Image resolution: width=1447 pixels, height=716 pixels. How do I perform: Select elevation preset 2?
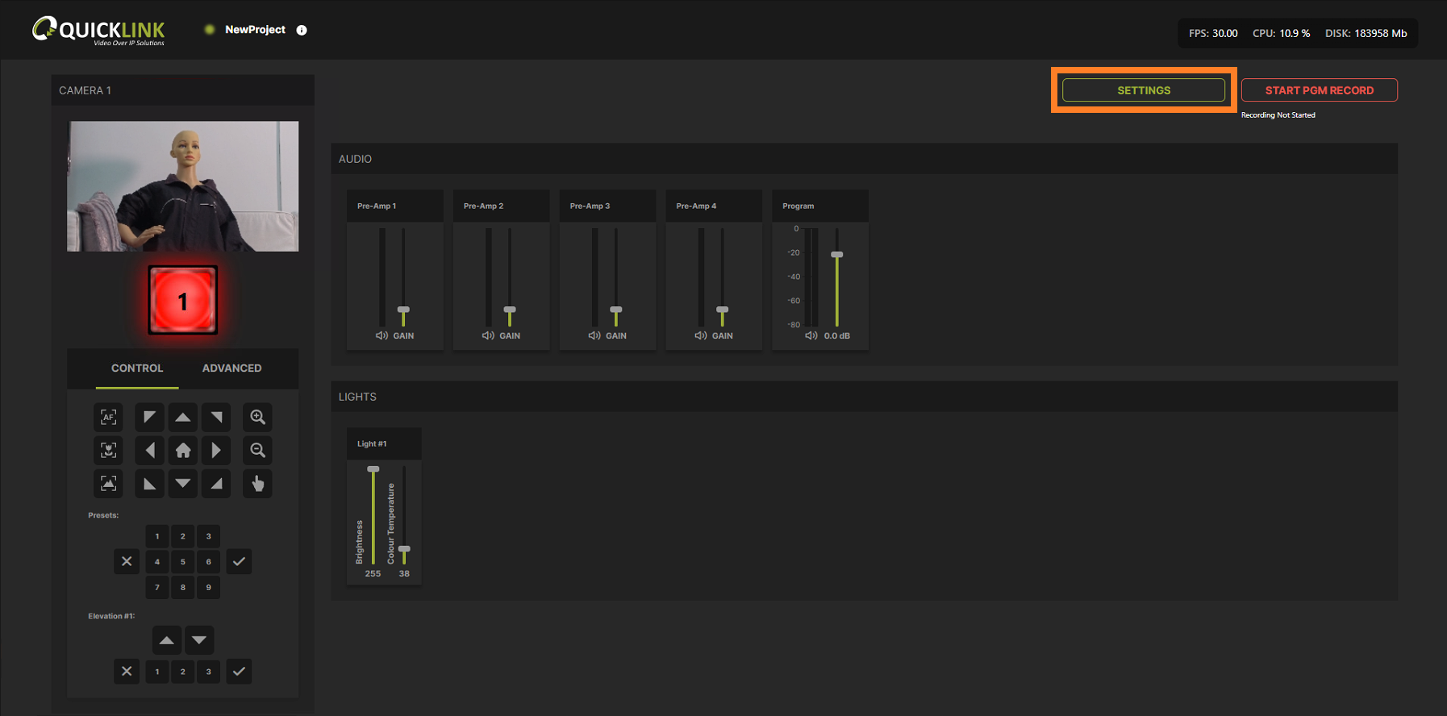tap(183, 672)
